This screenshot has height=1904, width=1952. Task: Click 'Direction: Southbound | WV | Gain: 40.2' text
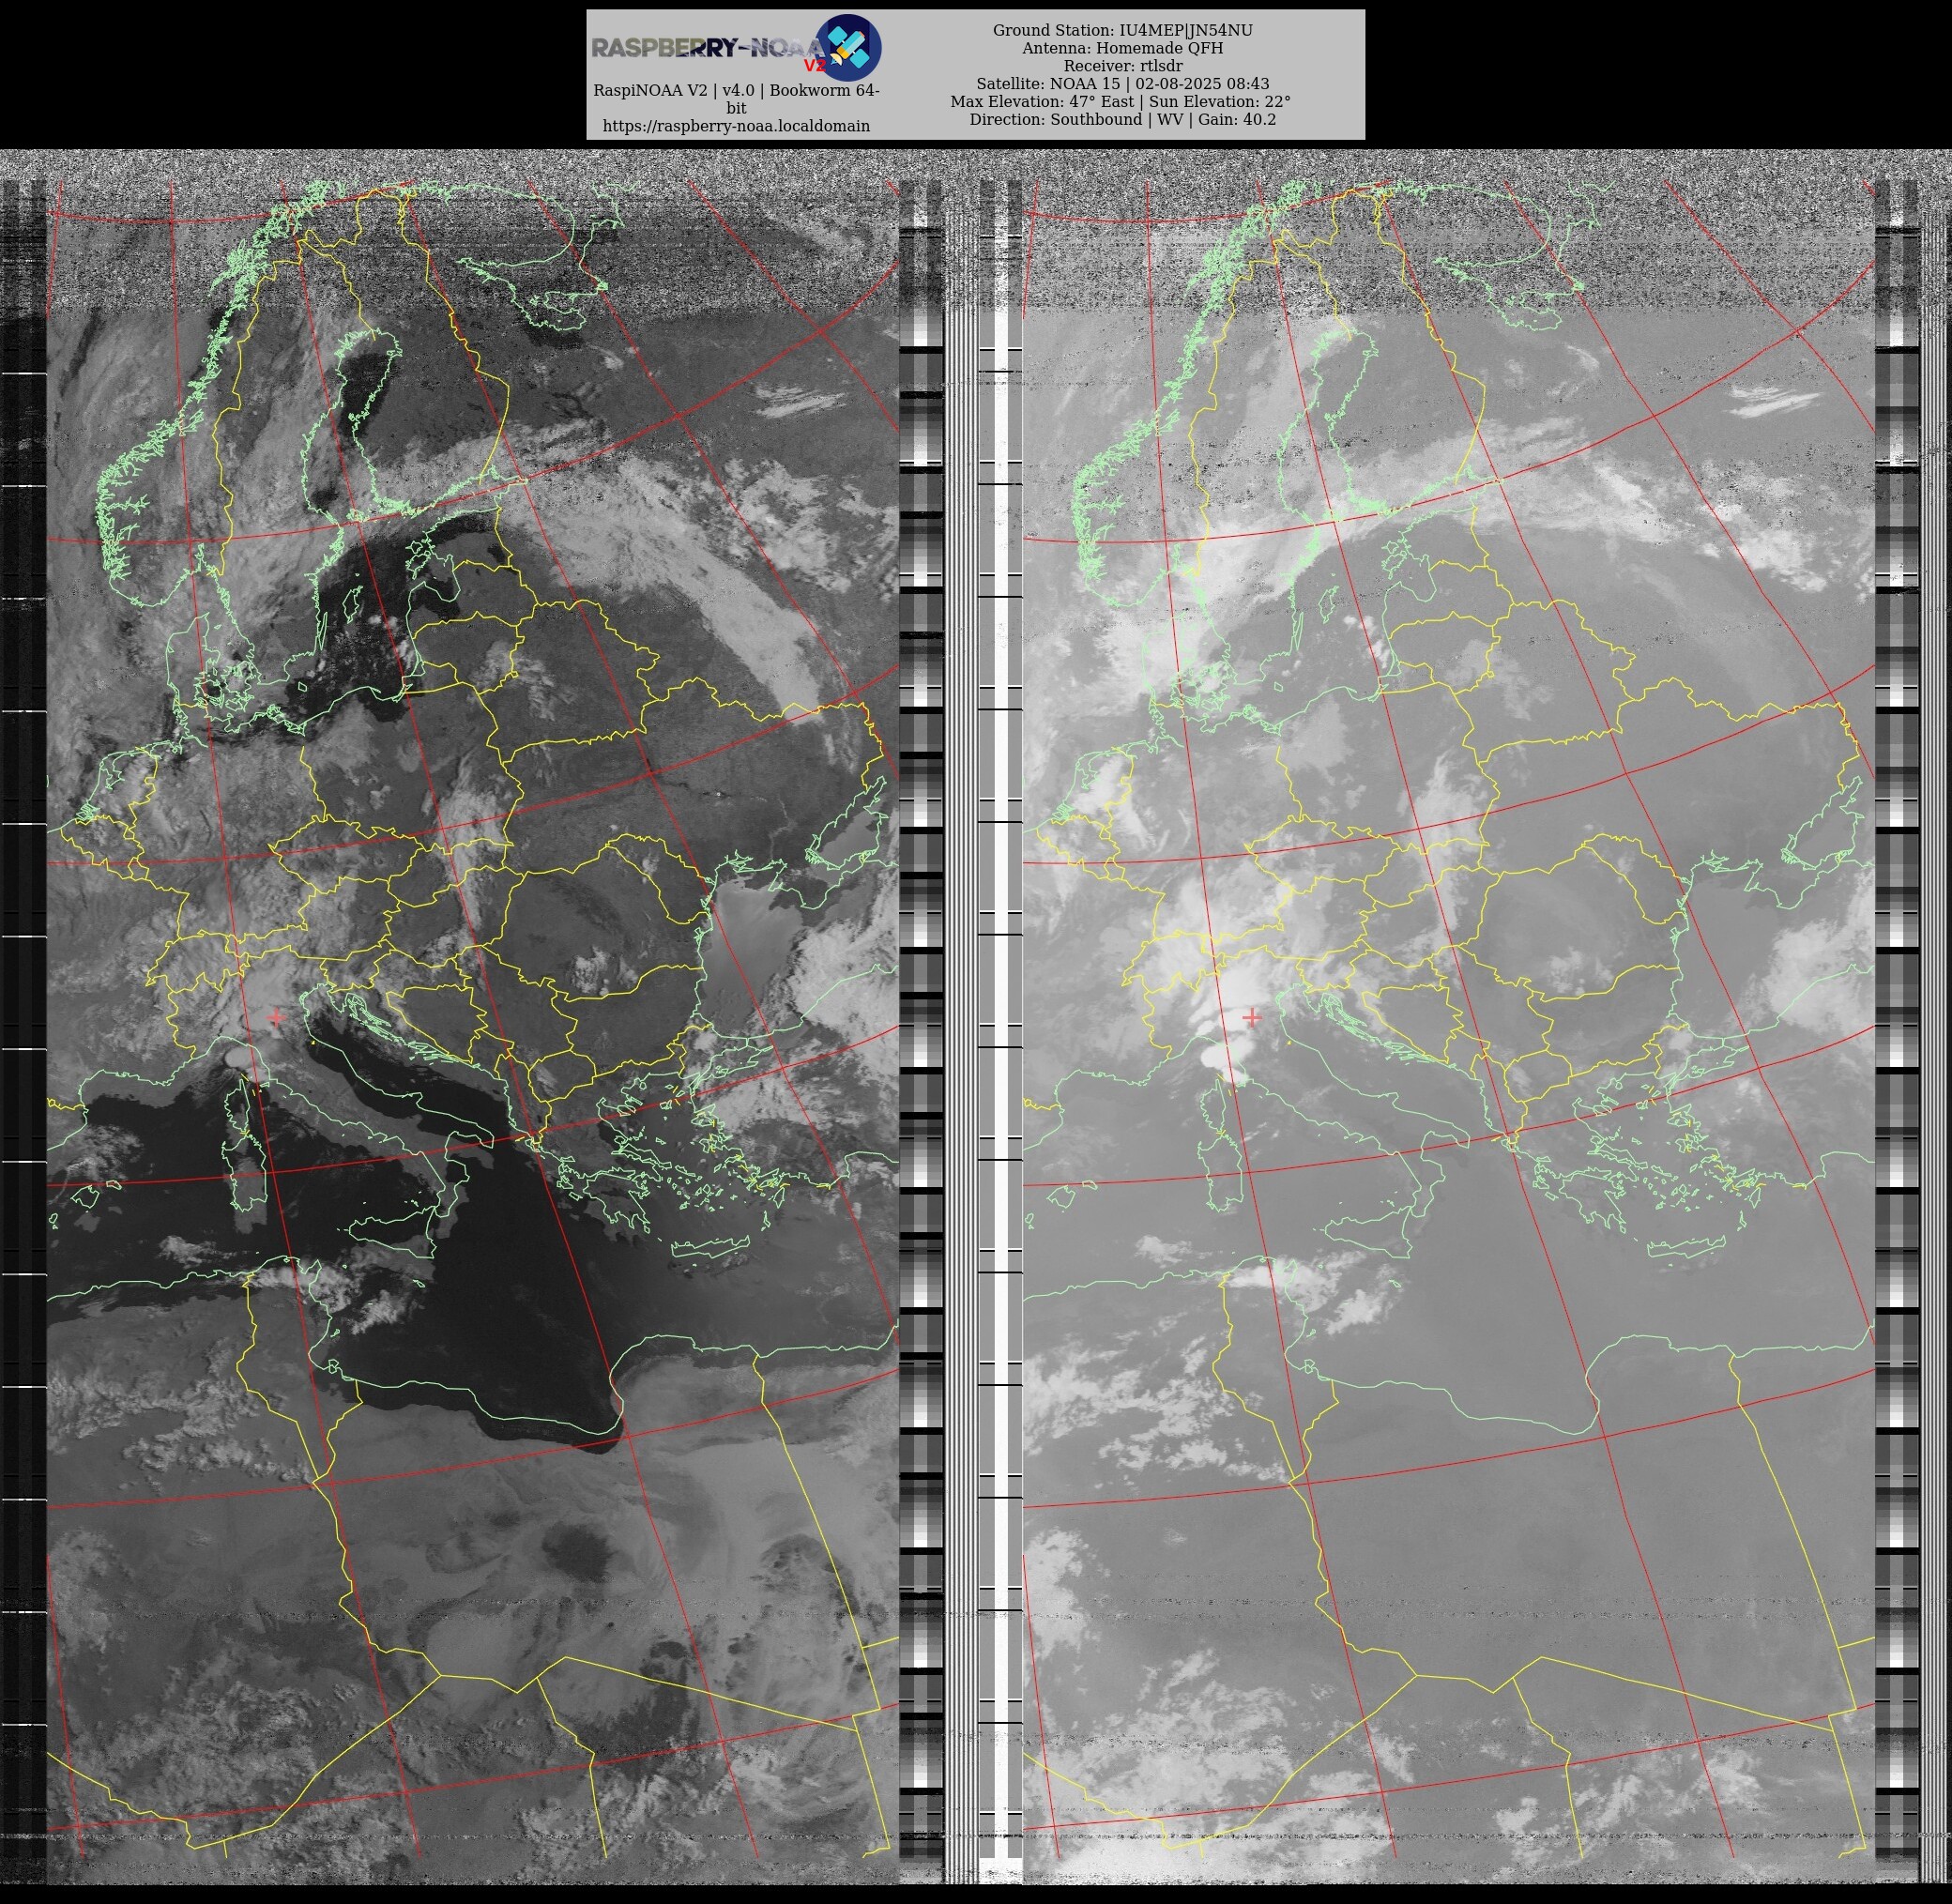[x=1122, y=120]
